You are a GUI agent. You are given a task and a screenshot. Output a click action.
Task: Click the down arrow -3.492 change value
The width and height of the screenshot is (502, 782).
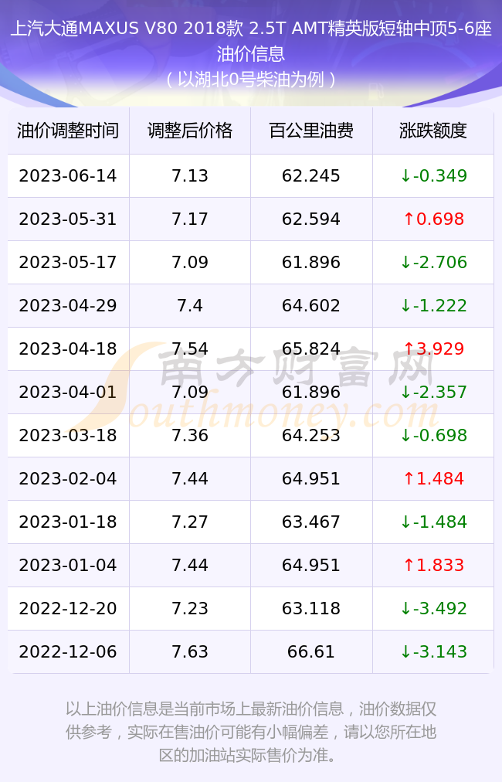[433, 608]
